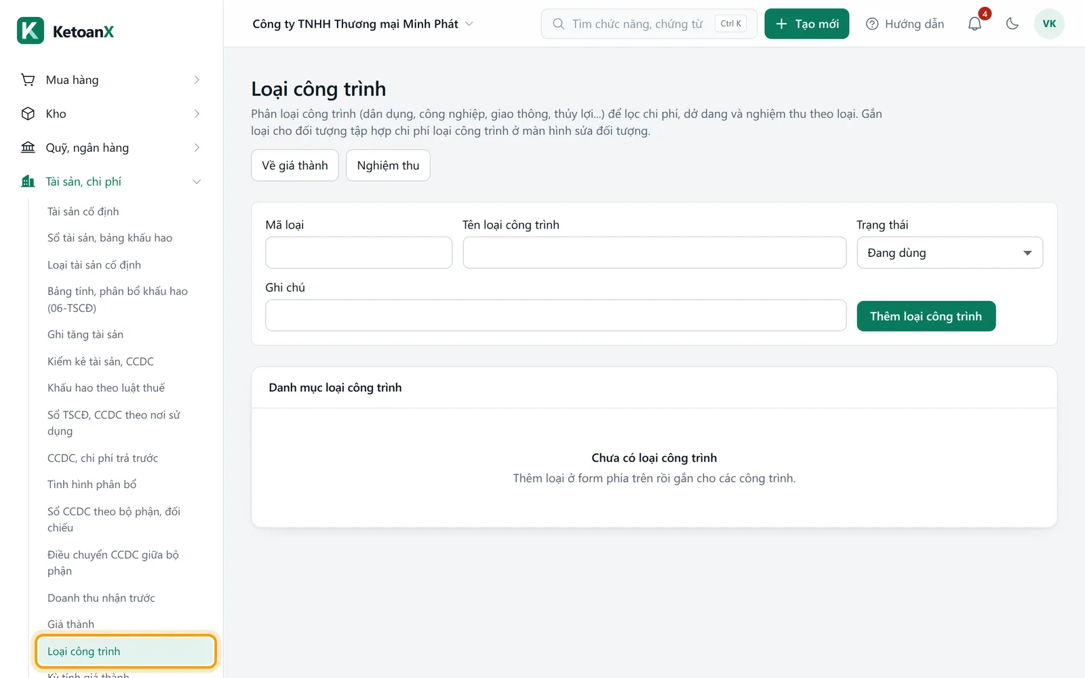Expand the Mua hàng menu chevron

197,80
